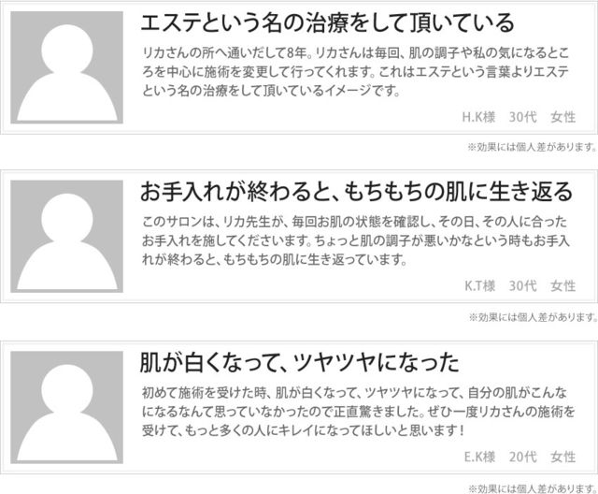Viewport: 598px width, 494px height.
Task: Click the avatar placeholder in E.K review
Action: [66, 407]
